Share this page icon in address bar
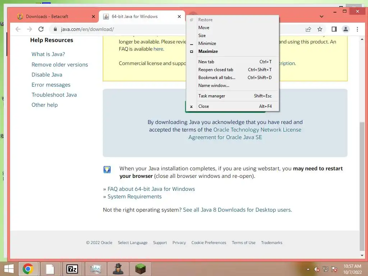The image size is (368, 276). 308,29
